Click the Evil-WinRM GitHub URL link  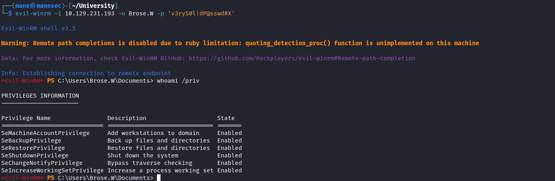pos(302,58)
